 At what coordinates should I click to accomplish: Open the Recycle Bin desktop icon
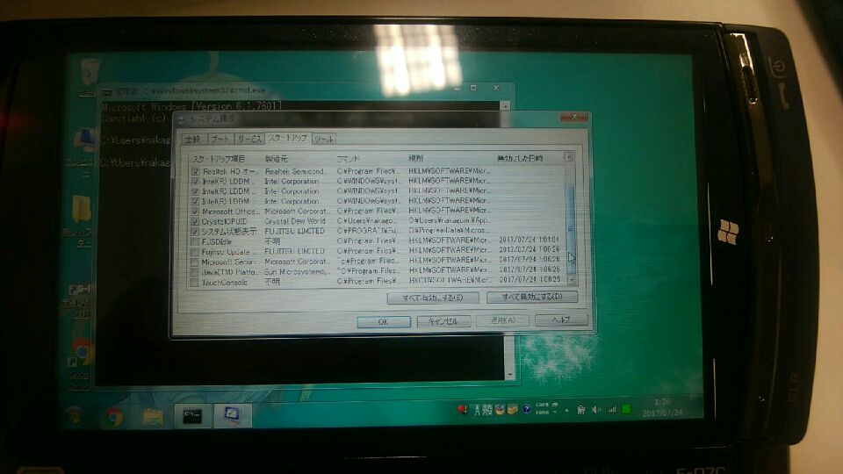coord(90,73)
